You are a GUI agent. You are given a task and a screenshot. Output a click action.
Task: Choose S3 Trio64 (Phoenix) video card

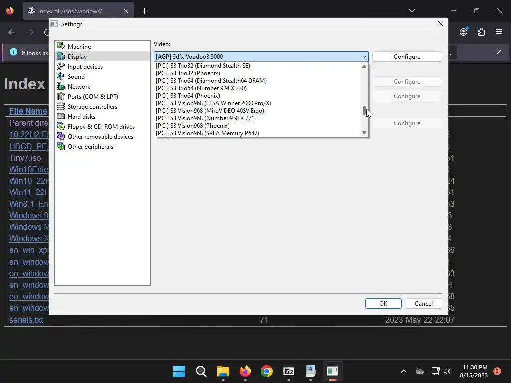(257, 96)
